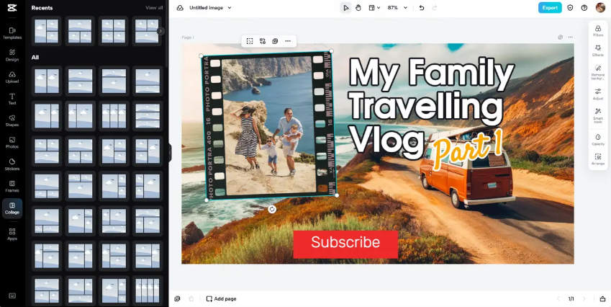Open keyboard shortcuts icon at sidebar bottom

[12, 295]
